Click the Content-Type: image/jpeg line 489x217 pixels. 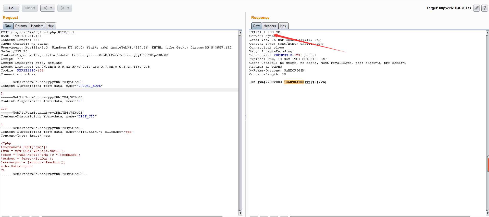pos(25,136)
